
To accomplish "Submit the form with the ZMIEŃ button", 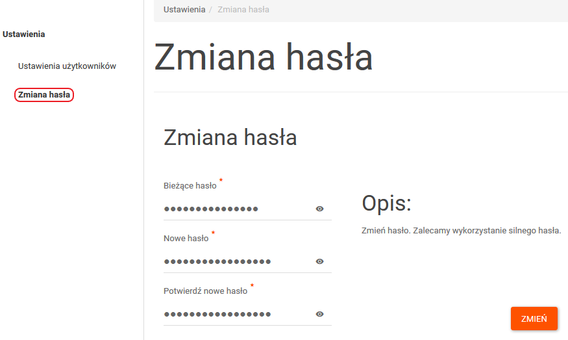I will coord(534,319).
